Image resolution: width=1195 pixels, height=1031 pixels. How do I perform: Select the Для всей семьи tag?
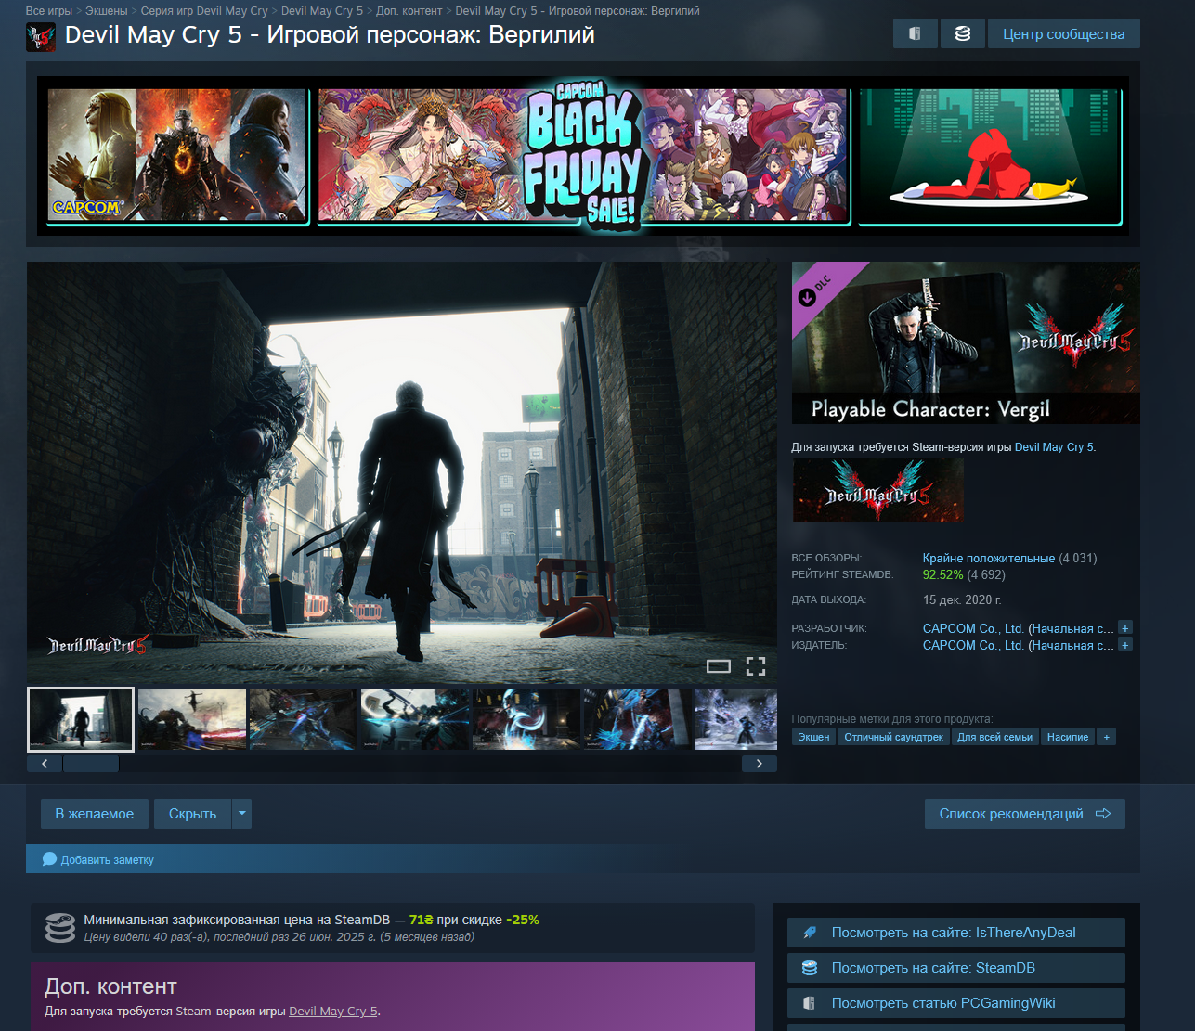point(994,737)
